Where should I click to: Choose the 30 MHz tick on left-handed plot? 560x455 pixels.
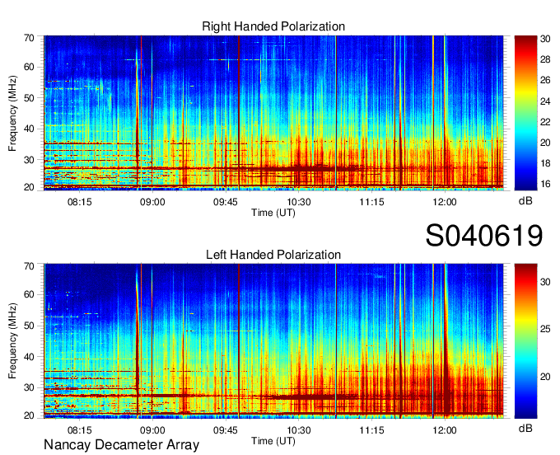point(29,387)
